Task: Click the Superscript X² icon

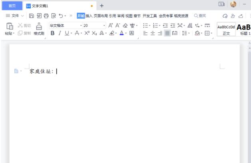Action: point(87,33)
